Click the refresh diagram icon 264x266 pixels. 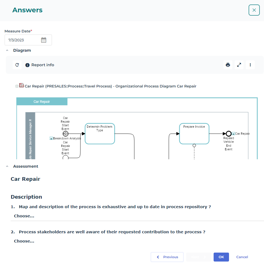[17, 65]
